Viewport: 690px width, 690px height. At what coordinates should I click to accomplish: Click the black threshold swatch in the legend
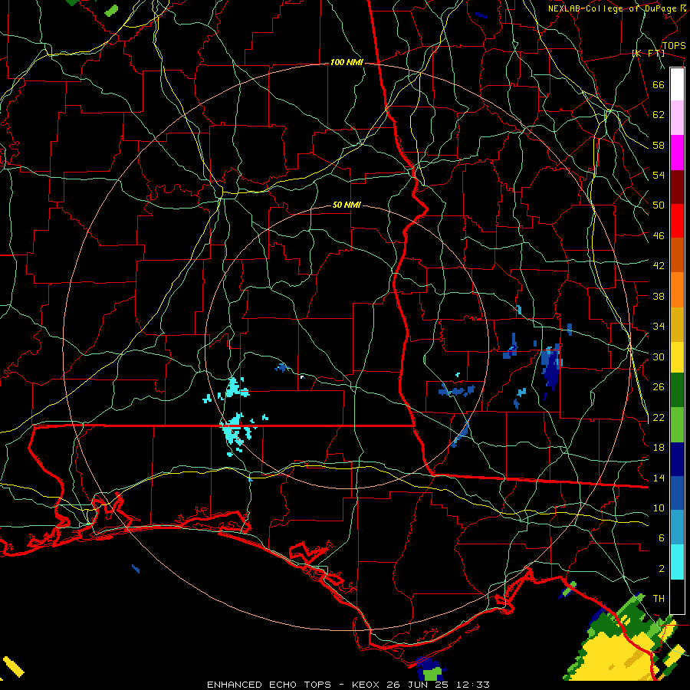point(677,596)
